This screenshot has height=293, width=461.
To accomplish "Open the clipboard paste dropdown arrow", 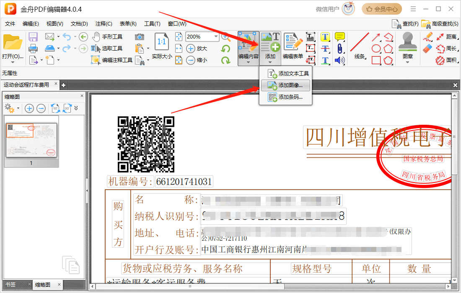I will 148,49.
